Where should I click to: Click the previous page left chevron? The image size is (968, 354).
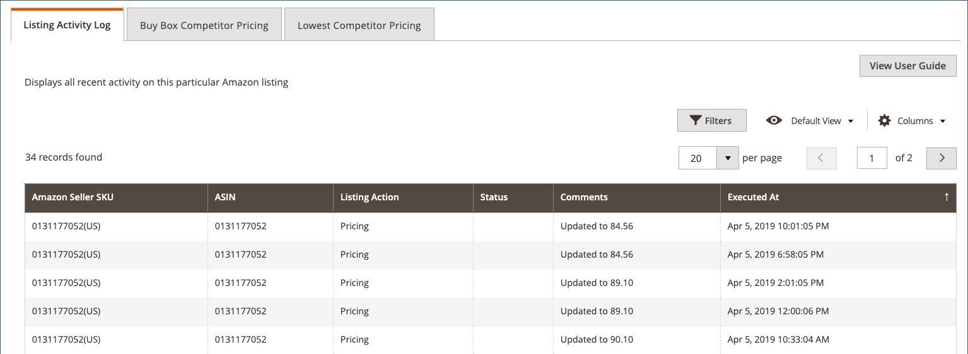[821, 158]
